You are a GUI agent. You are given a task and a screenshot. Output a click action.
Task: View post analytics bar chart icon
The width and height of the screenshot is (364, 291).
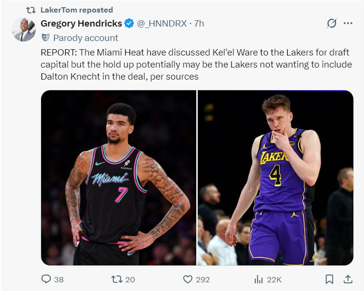coord(258,279)
